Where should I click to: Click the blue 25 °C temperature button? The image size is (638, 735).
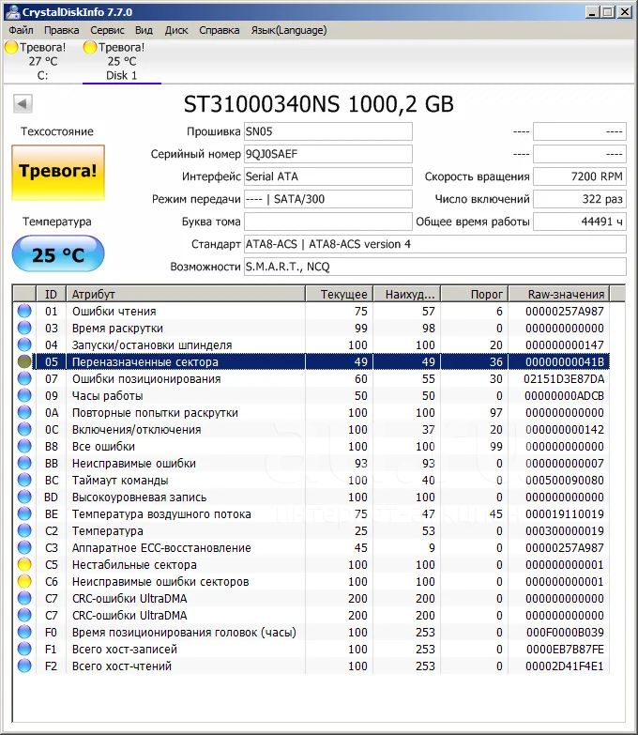[x=58, y=253]
